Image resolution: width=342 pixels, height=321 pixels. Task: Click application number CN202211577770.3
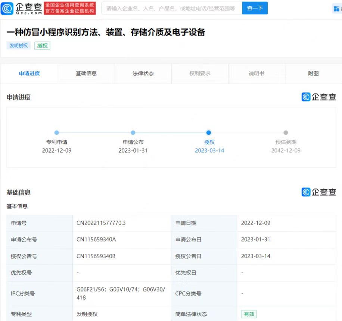click(101, 223)
